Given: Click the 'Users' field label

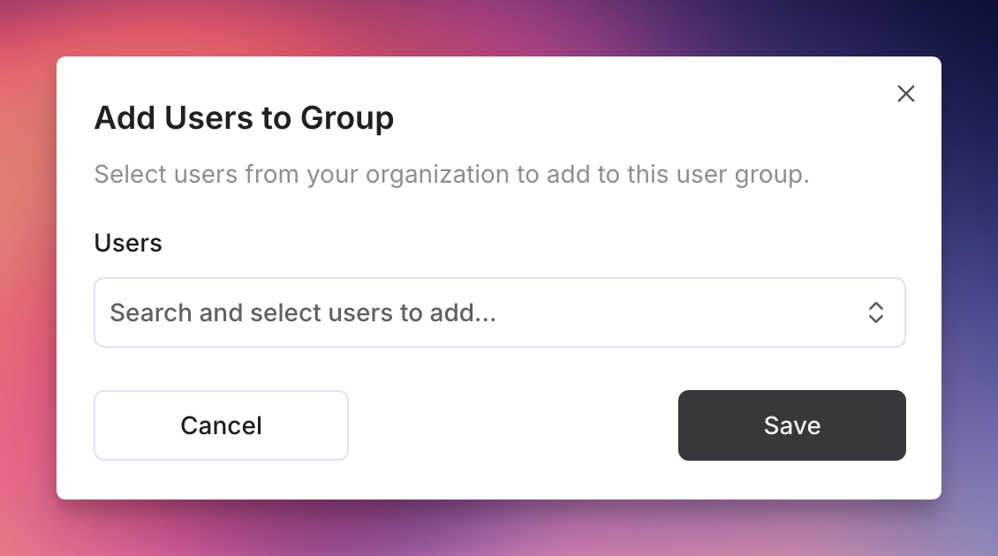Looking at the screenshot, I should 128,243.
